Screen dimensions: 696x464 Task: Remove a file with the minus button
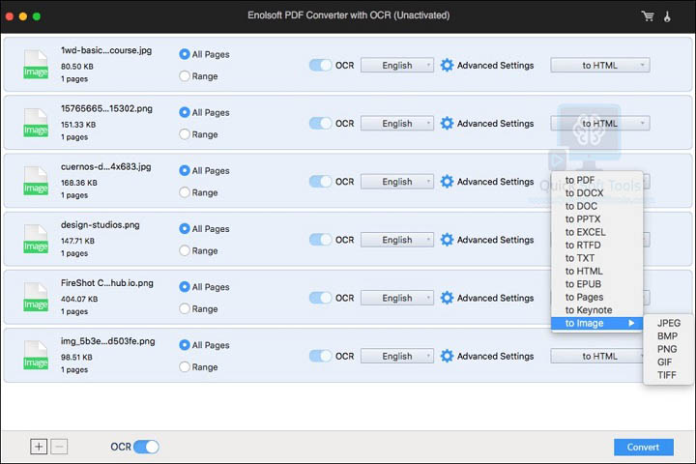point(59,447)
